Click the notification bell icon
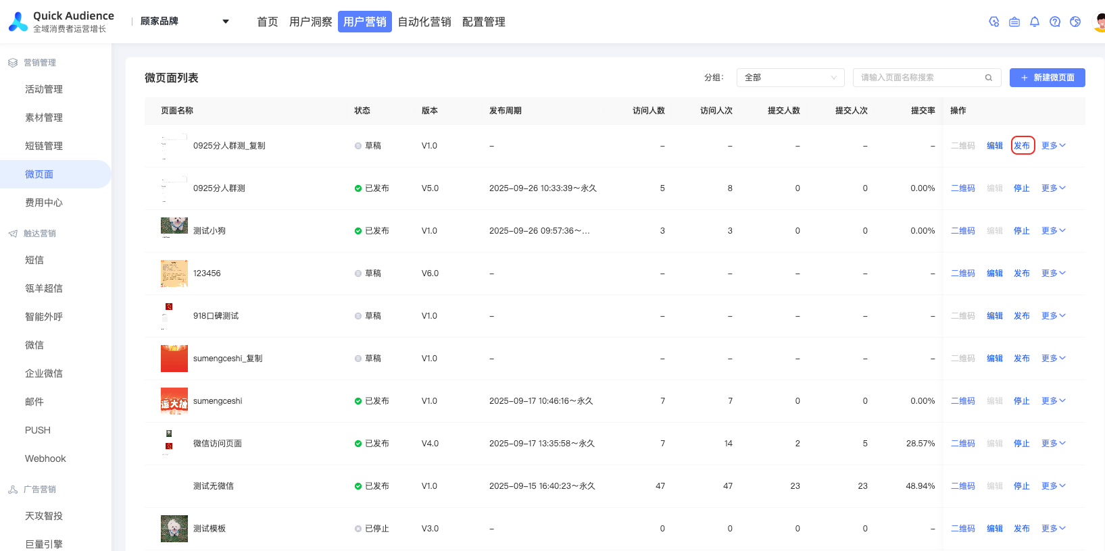Image resolution: width=1105 pixels, height=551 pixels. pyautogui.click(x=1034, y=22)
